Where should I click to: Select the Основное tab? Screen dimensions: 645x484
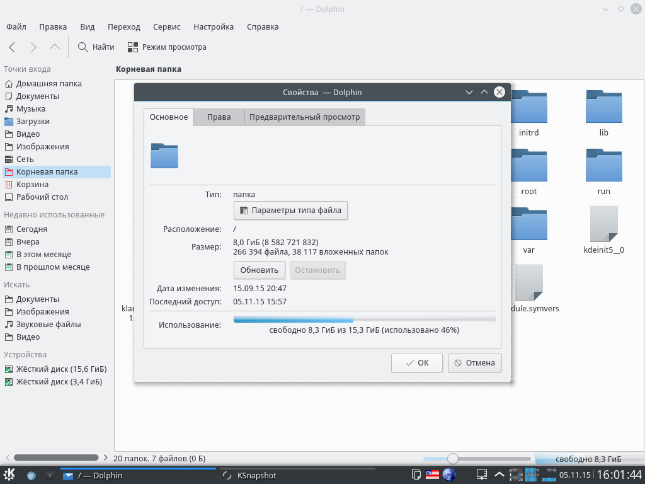pos(169,117)
